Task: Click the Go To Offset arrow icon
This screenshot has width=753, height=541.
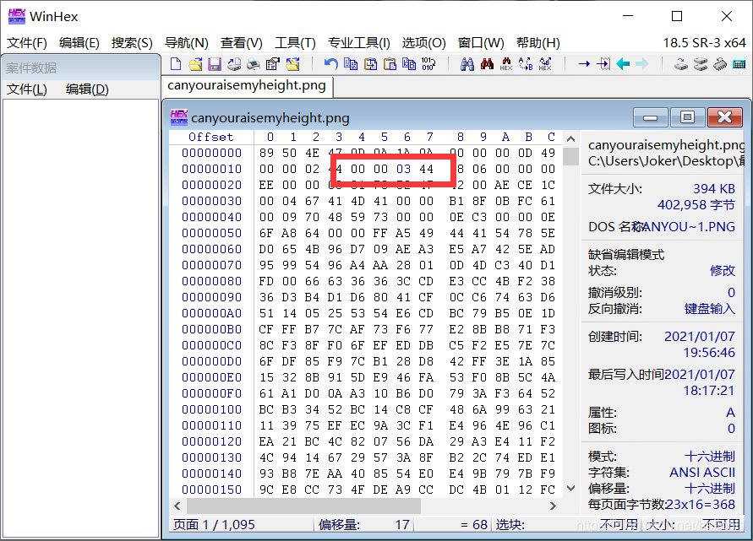Action: (x=585, y=64)
